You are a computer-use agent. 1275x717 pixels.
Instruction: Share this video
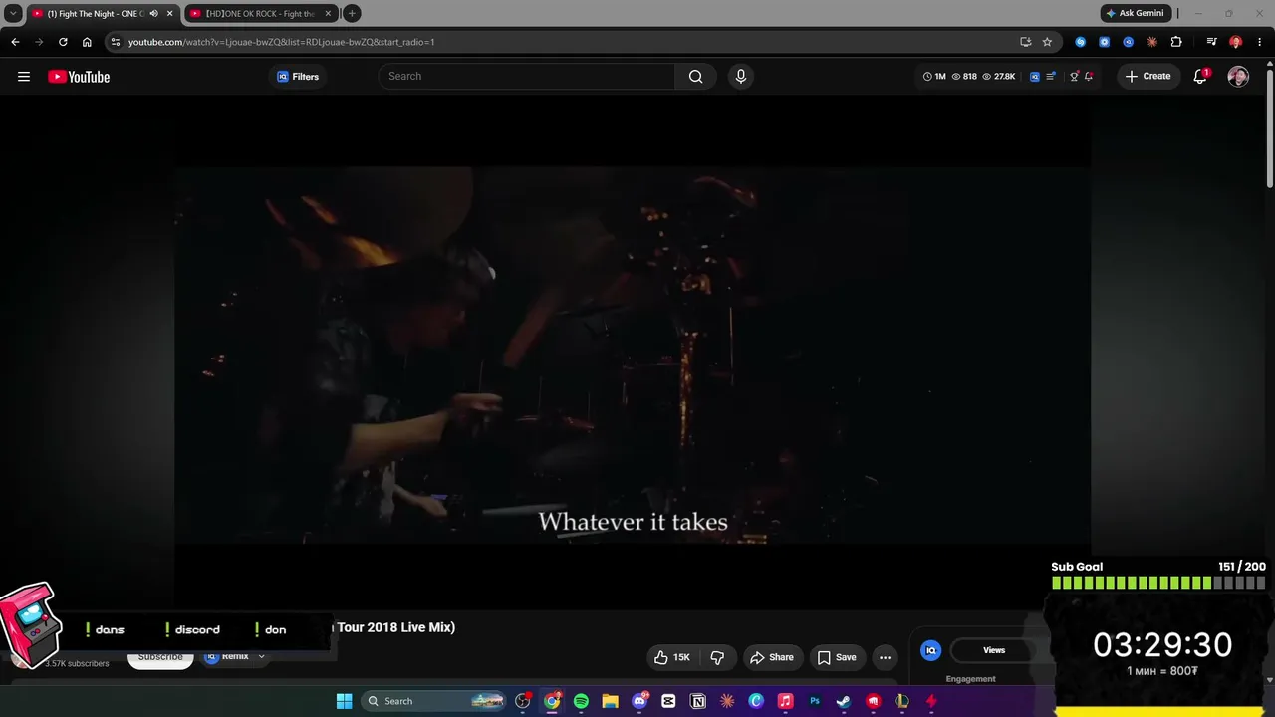click(x=772, y=657)
